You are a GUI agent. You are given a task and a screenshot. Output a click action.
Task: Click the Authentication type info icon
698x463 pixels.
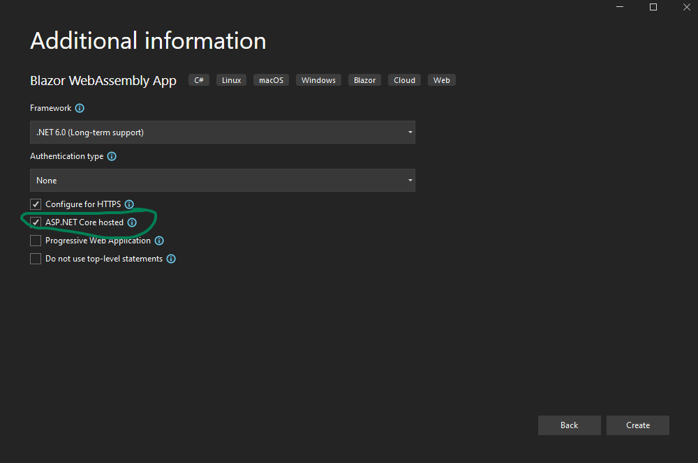pos(112,156)
